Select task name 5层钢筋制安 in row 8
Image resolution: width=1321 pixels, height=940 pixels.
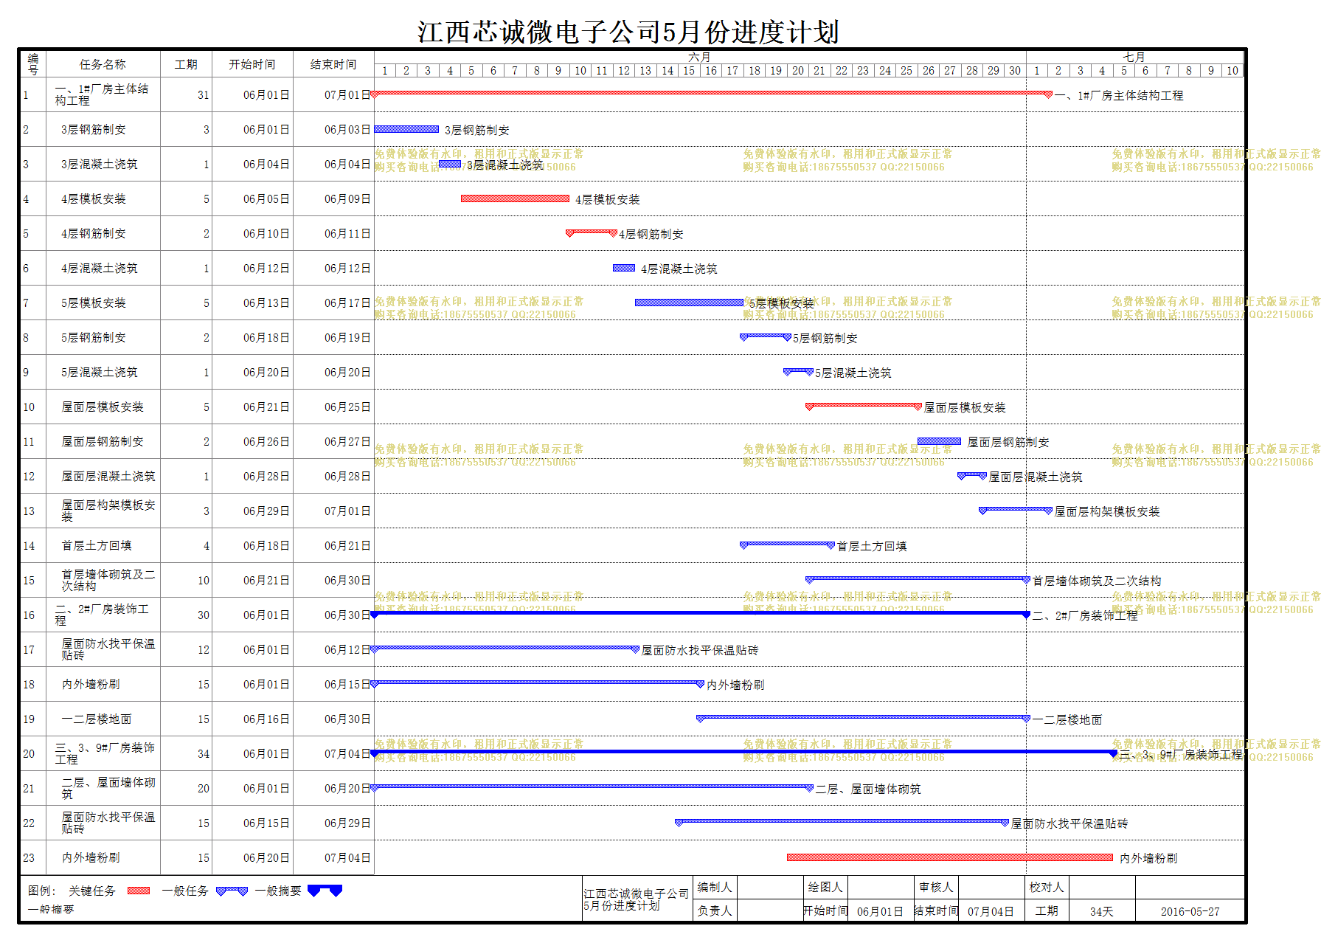[94, 337]
